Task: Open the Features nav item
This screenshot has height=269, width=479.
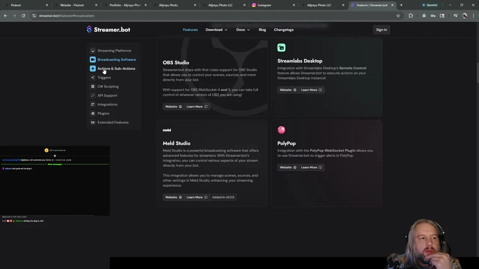Action: 190,30
